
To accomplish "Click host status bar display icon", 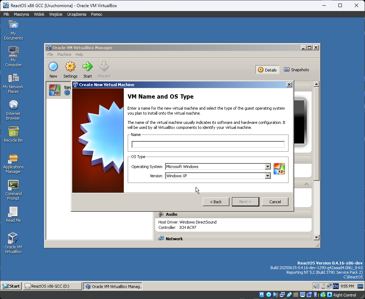I will tap(302, 295).
